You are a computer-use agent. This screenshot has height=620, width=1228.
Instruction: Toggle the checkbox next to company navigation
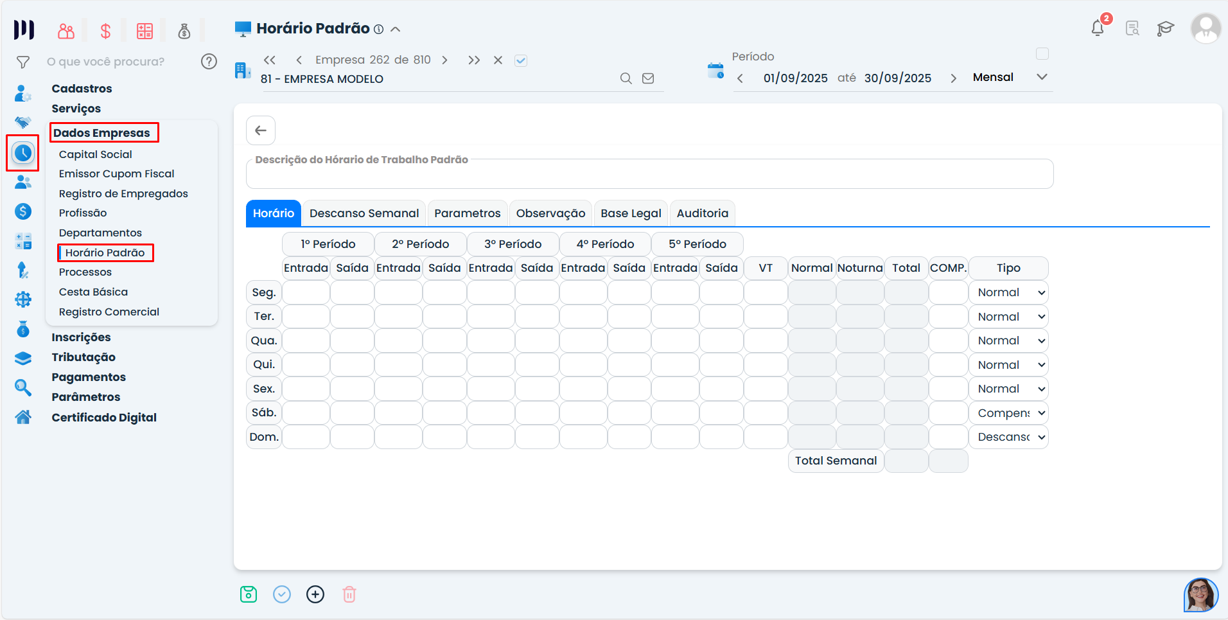[x=521, y=60]
